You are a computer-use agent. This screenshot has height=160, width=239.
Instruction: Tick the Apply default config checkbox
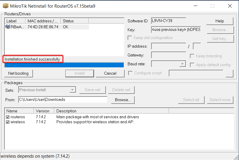pyautogui.click(x=192, y=65)
